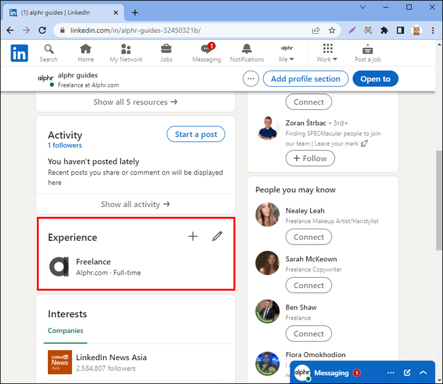Close the alphr guides LinkedIn tab
The height and width of the screenshot is (384, 443).
tap(116, 12)
